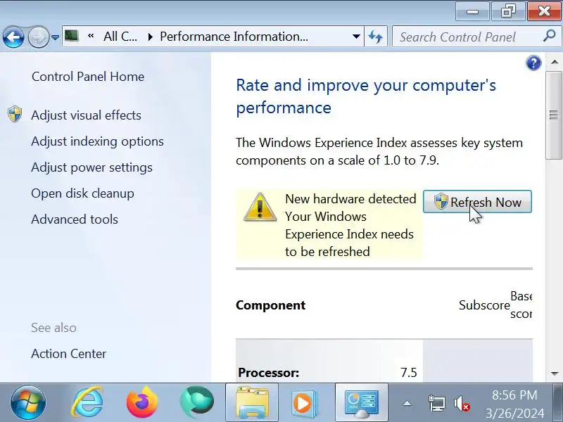This screenshot has height=422, width=563.
Task: Click the address bar refresh icon
Action: pyautogui.click(x=376, y=37)
